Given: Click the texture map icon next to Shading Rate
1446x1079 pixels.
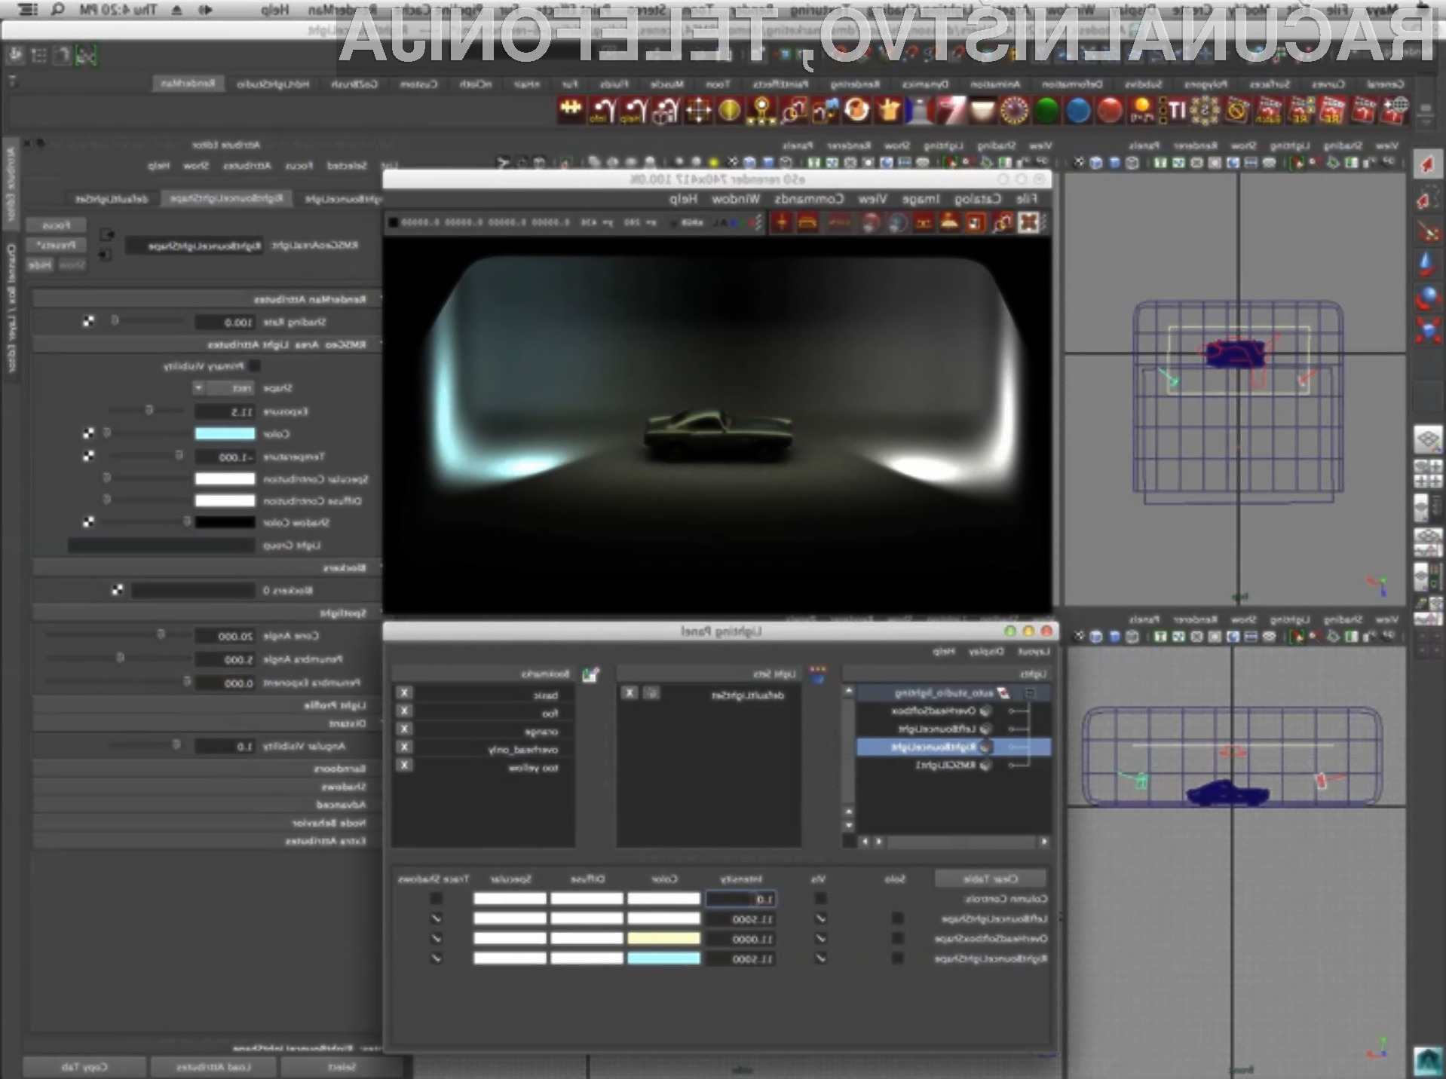Looking at the screenshot, I should click(88, 321).
